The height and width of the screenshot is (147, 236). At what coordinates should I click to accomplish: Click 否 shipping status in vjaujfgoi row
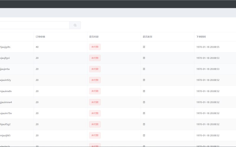pyautogui.click(x=144, y=58)
